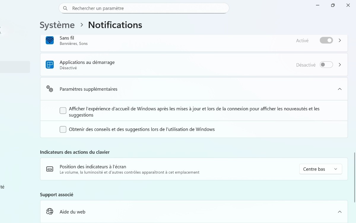
Task: Enable the Applications au démarrage toggle
Action: (x=326, y=65)
